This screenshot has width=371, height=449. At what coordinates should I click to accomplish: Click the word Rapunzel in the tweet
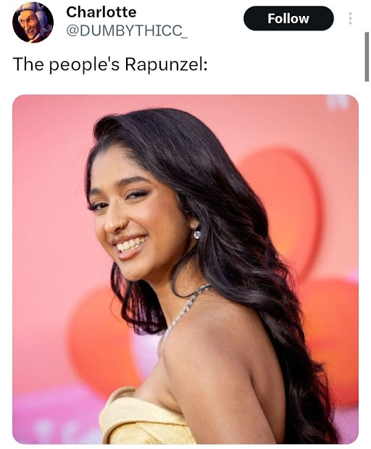pyautogui.click(x=166, y=64)
